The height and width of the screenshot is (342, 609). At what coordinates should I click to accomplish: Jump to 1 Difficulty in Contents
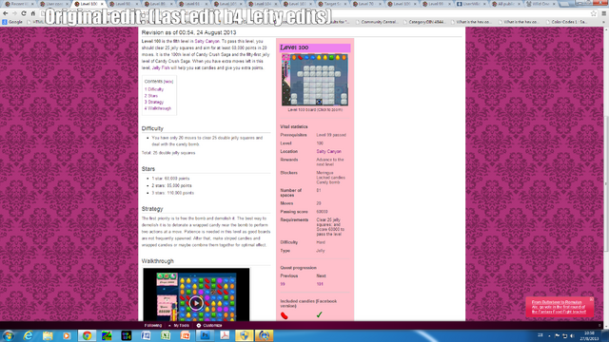coord(154,89)
